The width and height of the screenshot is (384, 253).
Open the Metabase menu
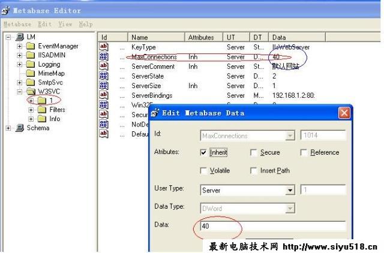(17, 24)
